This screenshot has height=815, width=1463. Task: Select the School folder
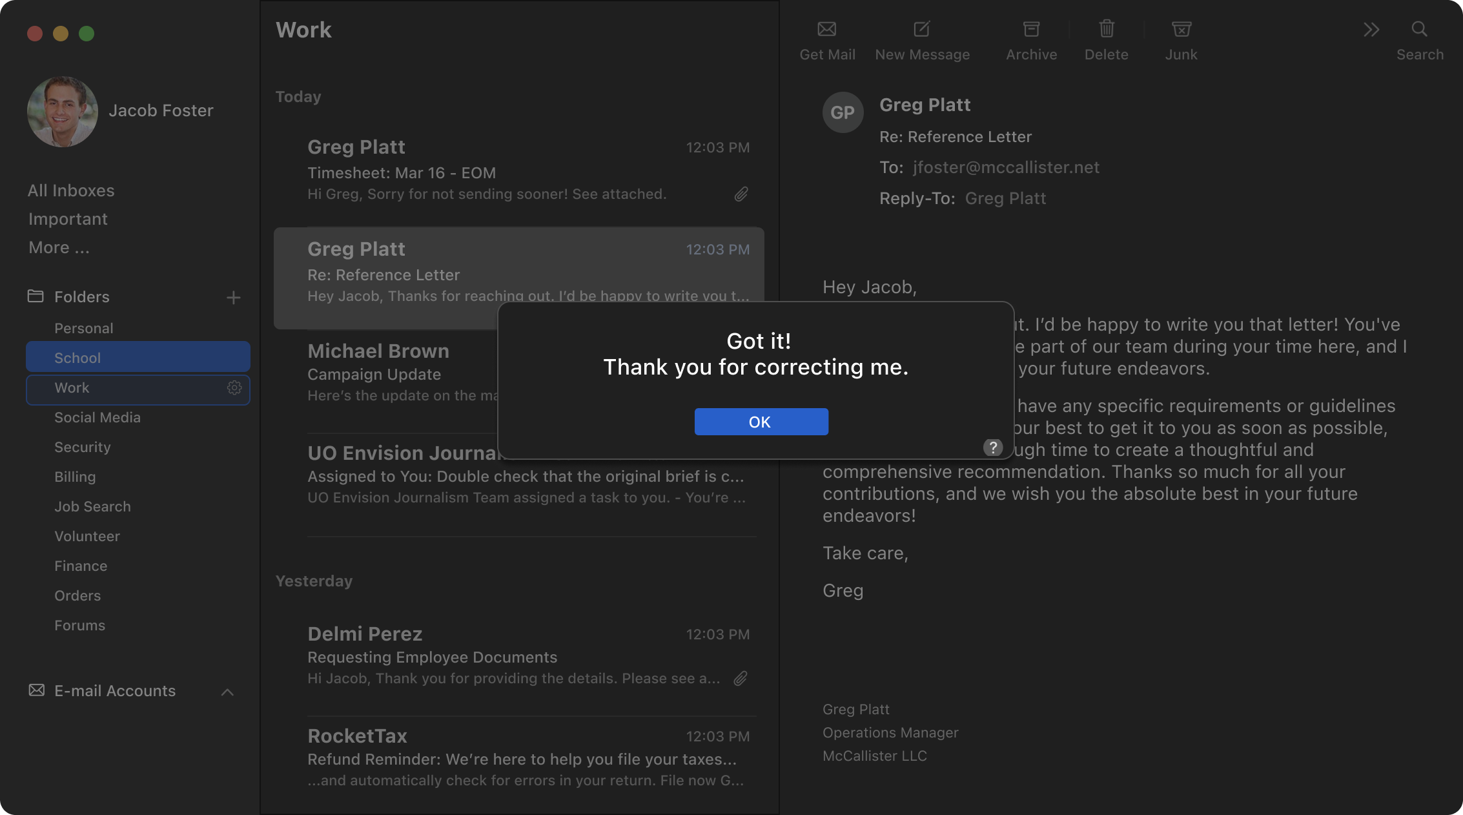point(138,357)
